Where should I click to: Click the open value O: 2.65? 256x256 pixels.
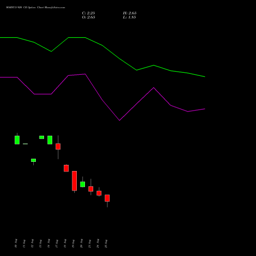click(x=89, y=17)
